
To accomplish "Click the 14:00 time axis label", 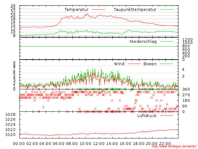I will [112, 144].
